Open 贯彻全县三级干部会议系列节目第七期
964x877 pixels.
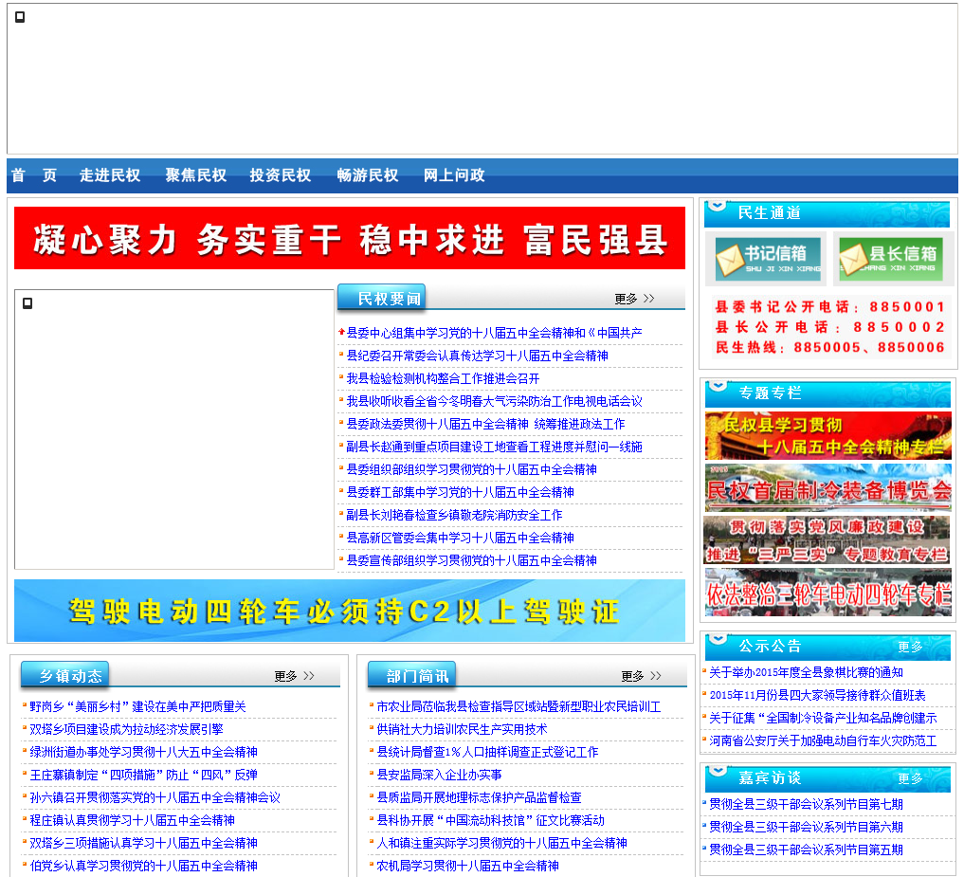[x=806, y=805]
